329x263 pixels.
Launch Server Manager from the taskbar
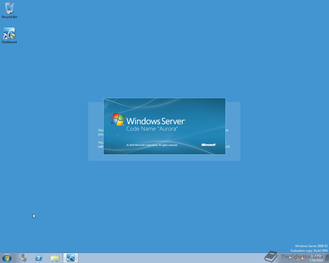click(23, 258)
